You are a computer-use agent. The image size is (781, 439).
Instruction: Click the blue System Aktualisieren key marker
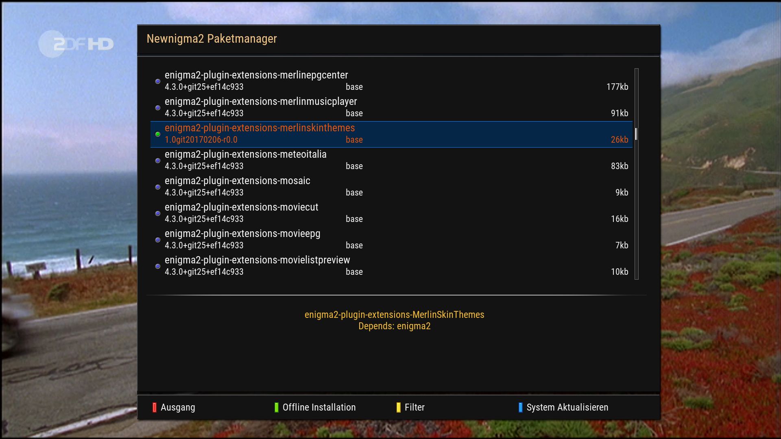tap(521, 407)
